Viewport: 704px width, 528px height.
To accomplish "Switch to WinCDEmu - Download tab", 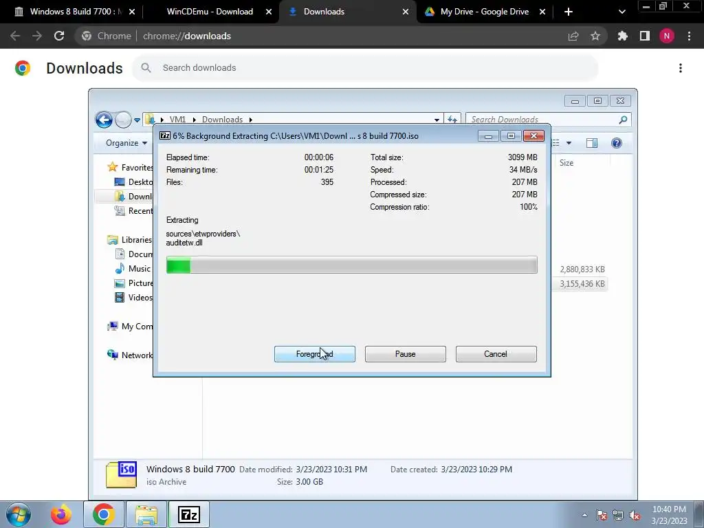I will 210,12.
